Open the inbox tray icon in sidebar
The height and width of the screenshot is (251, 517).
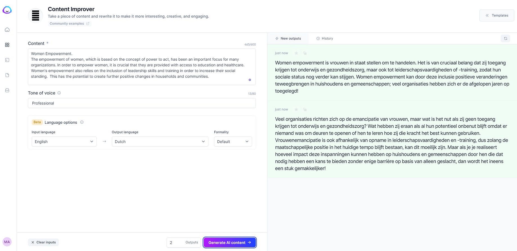tap(7, 91)
